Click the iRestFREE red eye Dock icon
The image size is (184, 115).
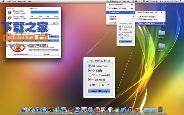click(x=137, y=110)
